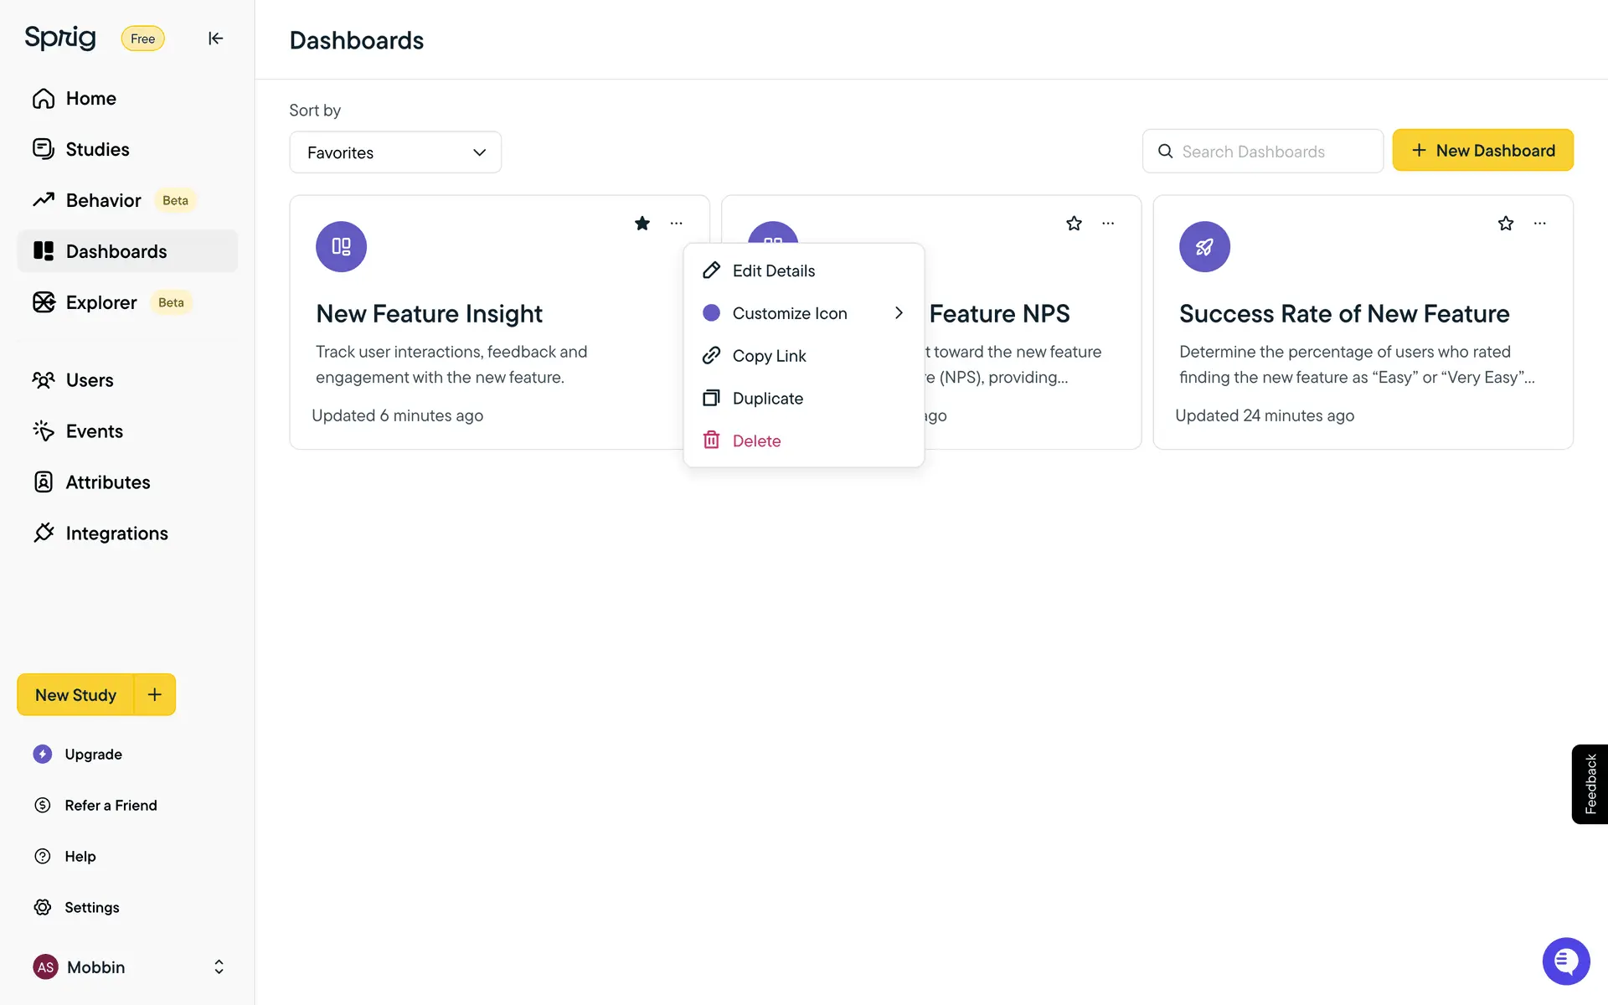
Task: Open Integrations from the sidebar
Action: 116,533
